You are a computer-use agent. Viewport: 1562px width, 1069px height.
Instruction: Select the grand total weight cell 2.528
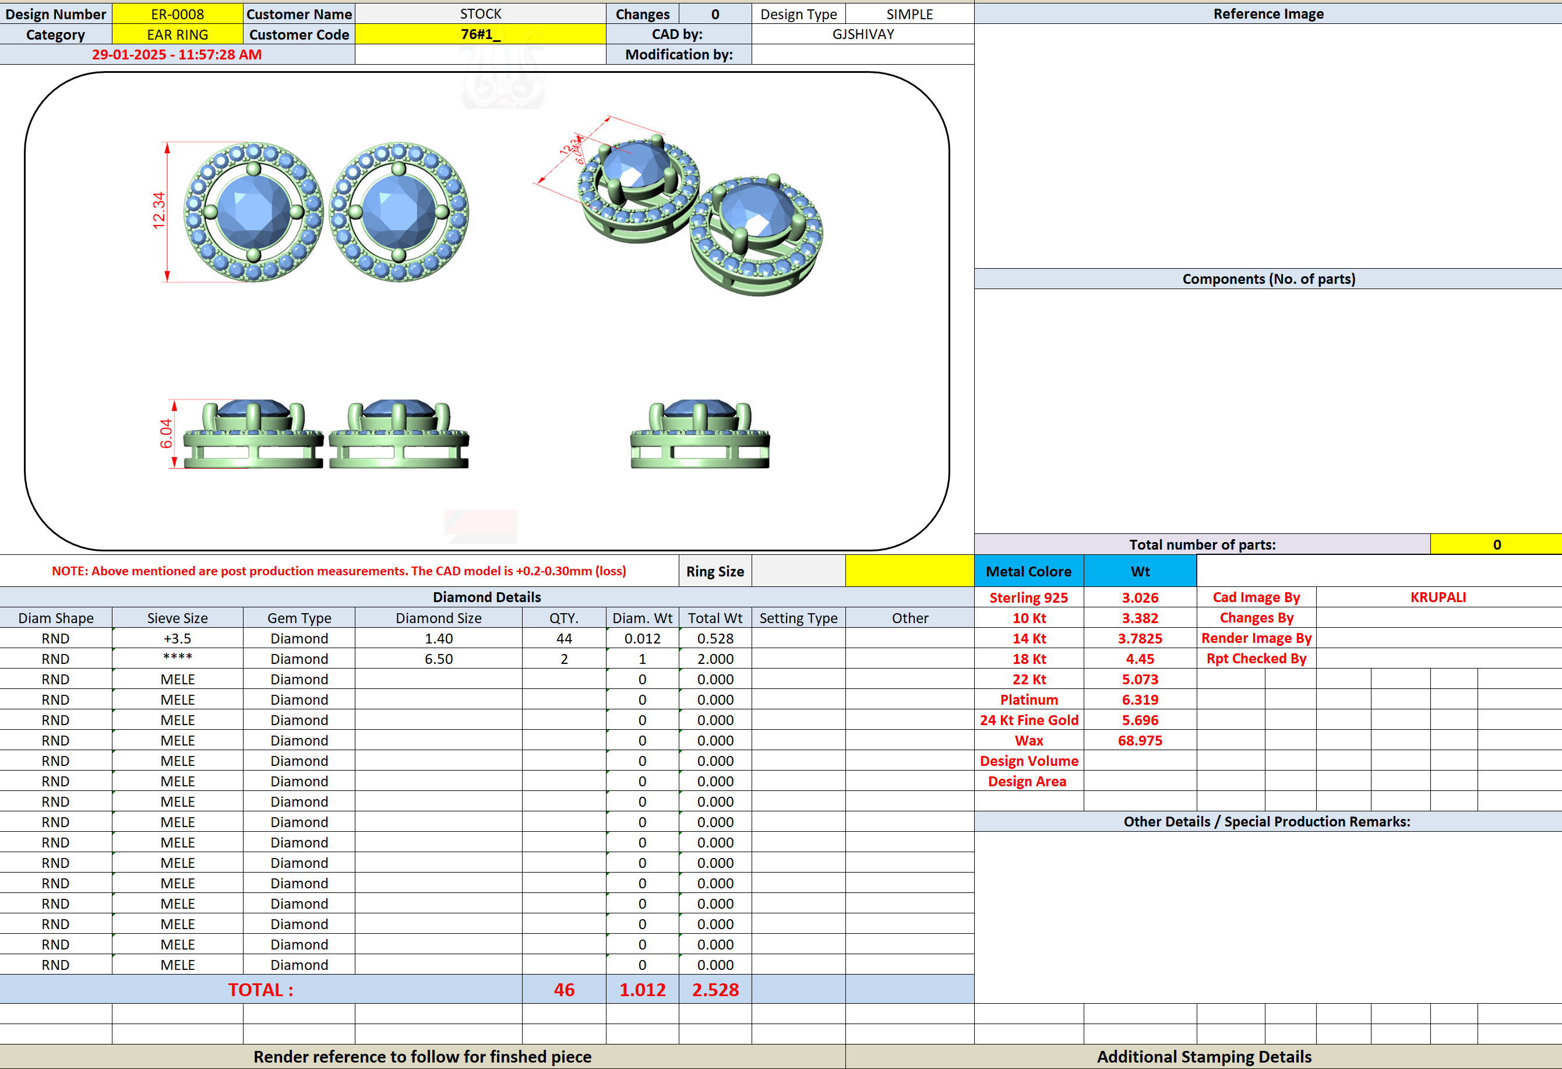coord(715,990)
